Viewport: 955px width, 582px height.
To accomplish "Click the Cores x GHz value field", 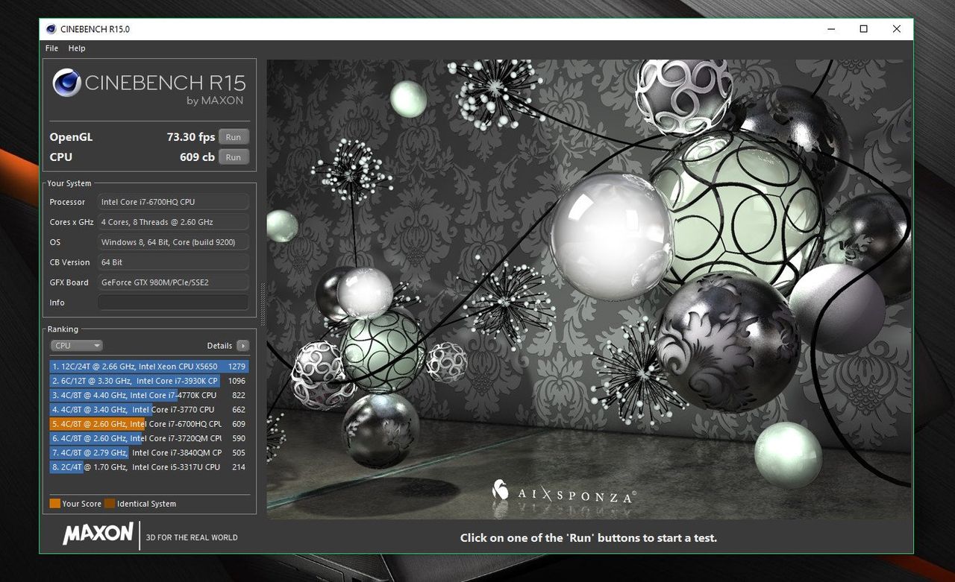I will pos(173,222).
